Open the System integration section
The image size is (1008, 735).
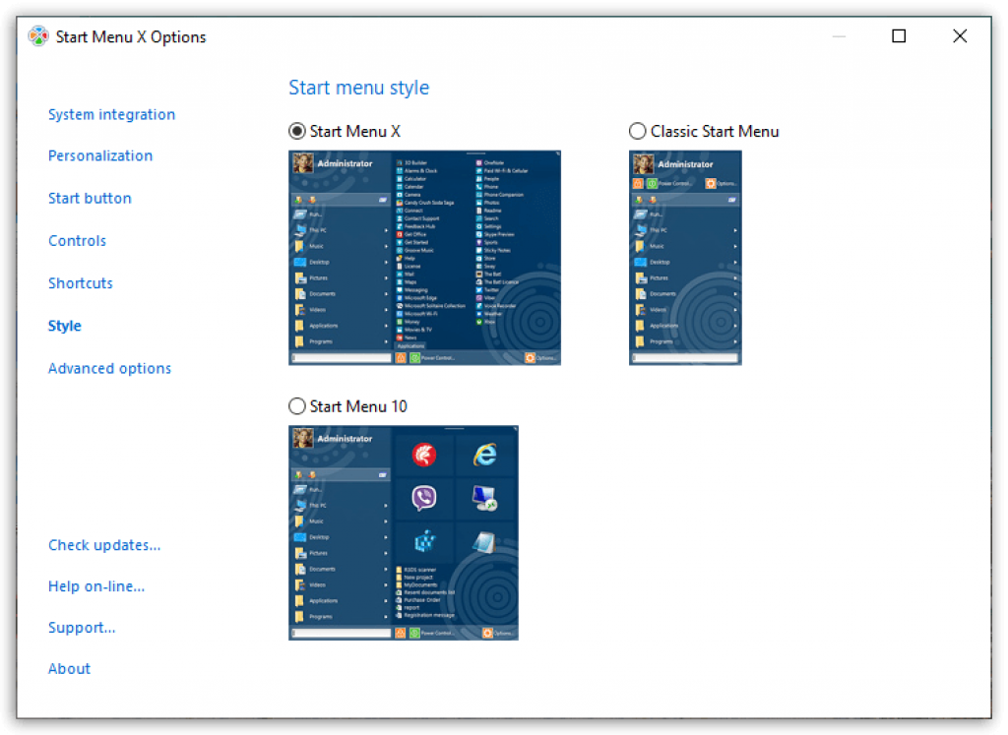click(x=111, y=114)
